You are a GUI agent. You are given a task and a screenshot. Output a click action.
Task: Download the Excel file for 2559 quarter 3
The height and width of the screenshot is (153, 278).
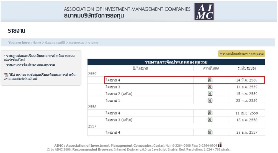point(210,87)
